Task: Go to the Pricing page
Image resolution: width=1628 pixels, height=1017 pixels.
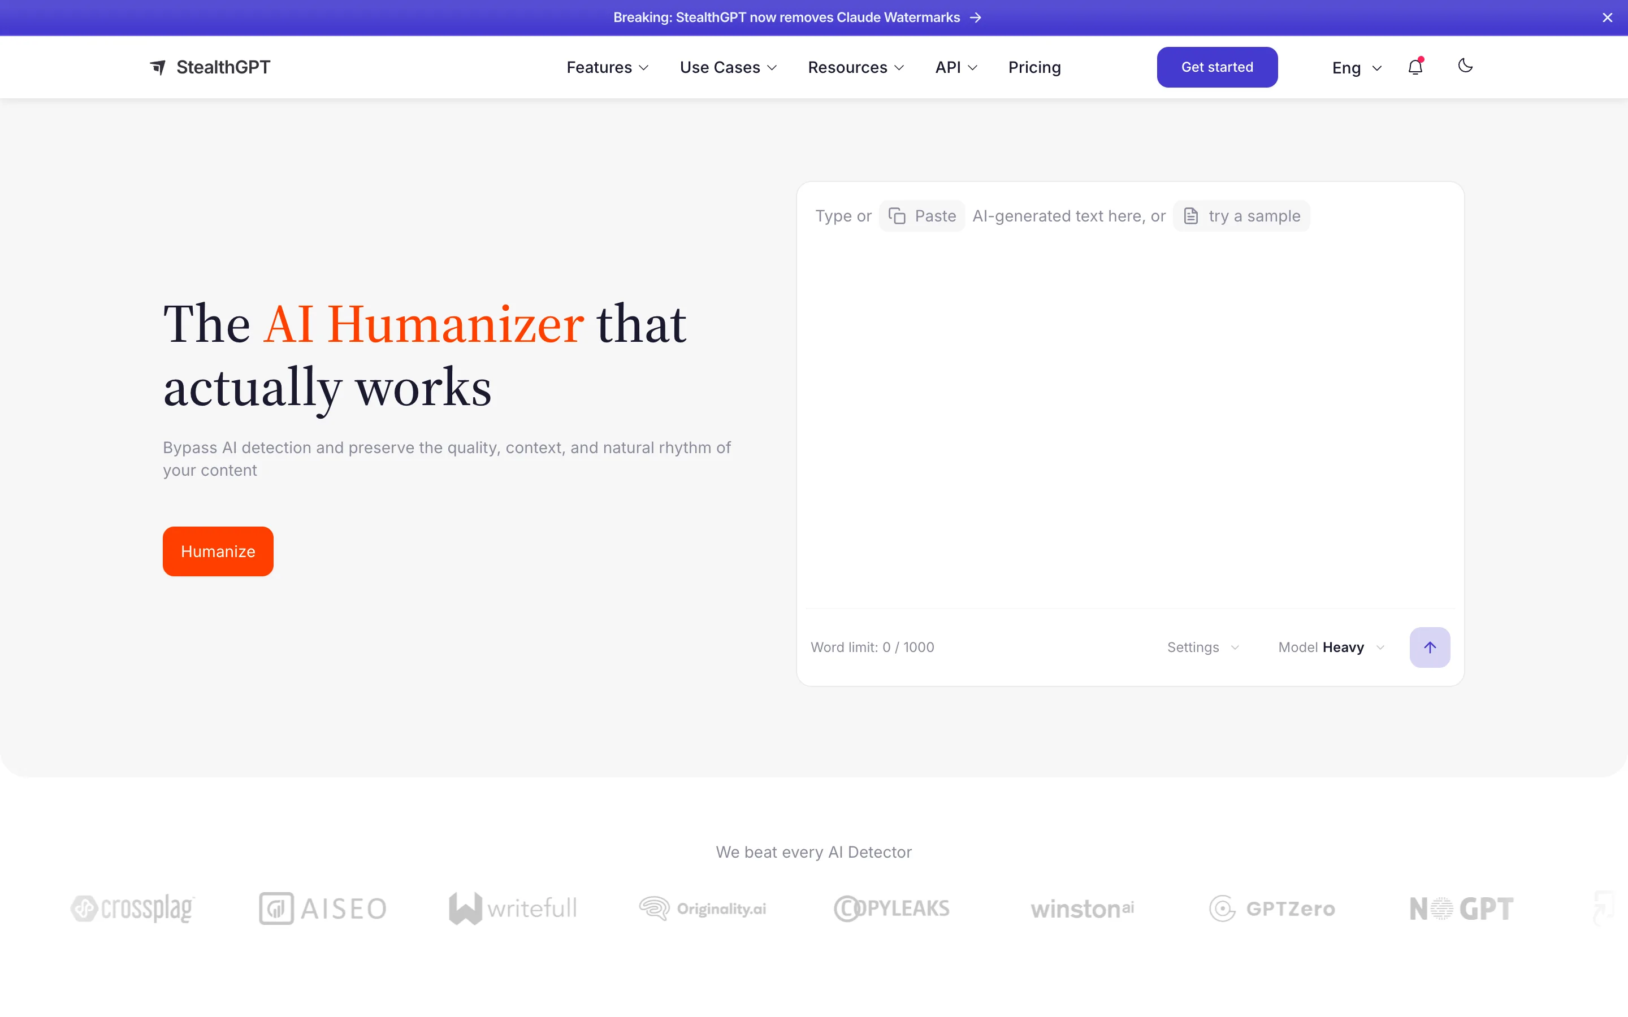Action: click(1034, 67)
